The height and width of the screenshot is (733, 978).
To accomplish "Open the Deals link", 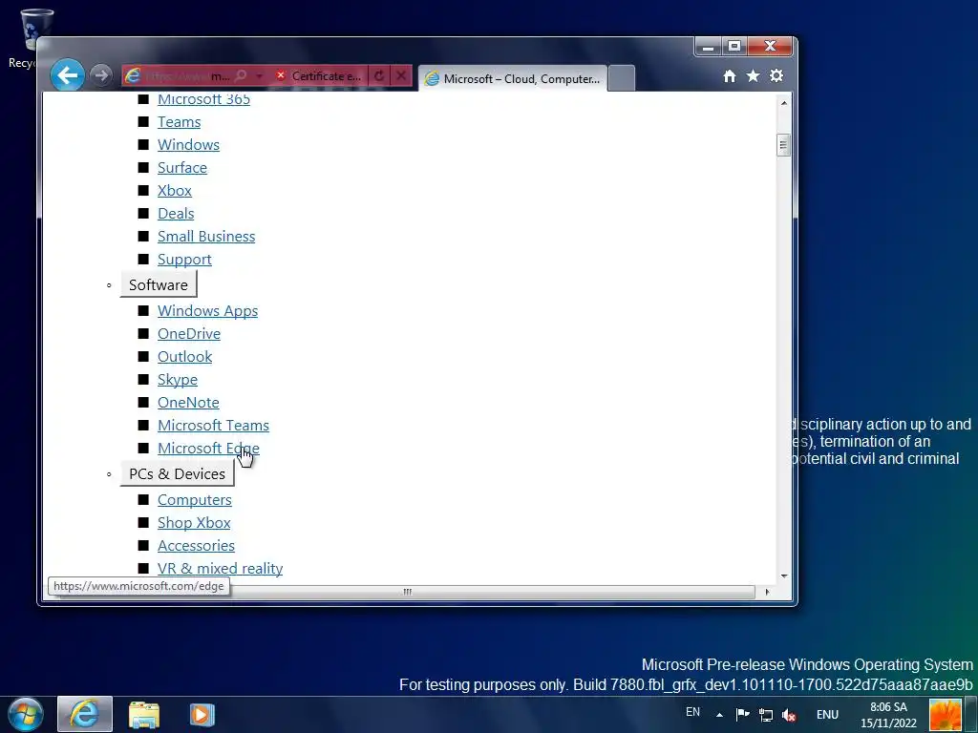I will click(176, 214).
